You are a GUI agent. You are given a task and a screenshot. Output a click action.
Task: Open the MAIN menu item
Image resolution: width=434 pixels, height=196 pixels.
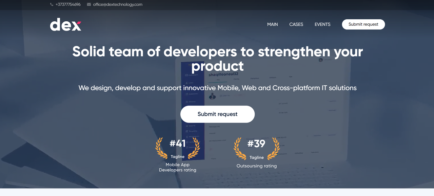point(273,24)
